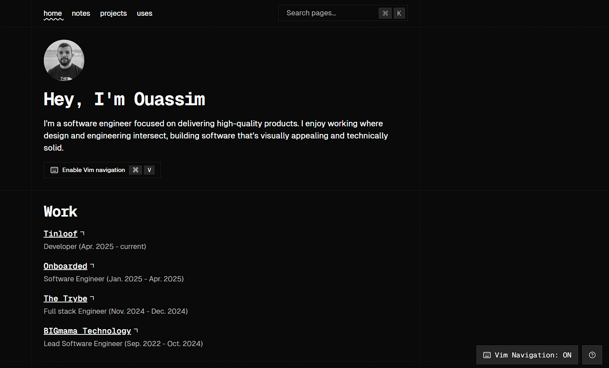The image size is (609, 368).
Task: Open the Tinloof link
Action: [60, 234]
